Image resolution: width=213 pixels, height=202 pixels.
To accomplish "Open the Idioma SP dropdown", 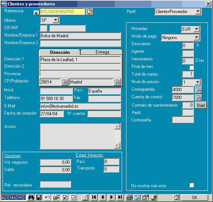I will coord(55,20).
